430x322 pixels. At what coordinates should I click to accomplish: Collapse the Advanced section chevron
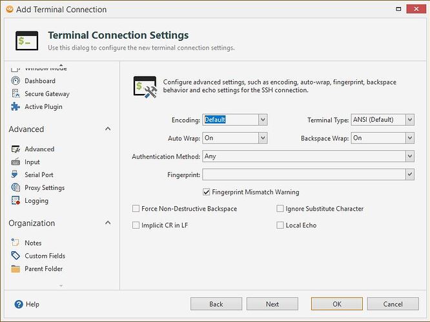coord(108,129)
